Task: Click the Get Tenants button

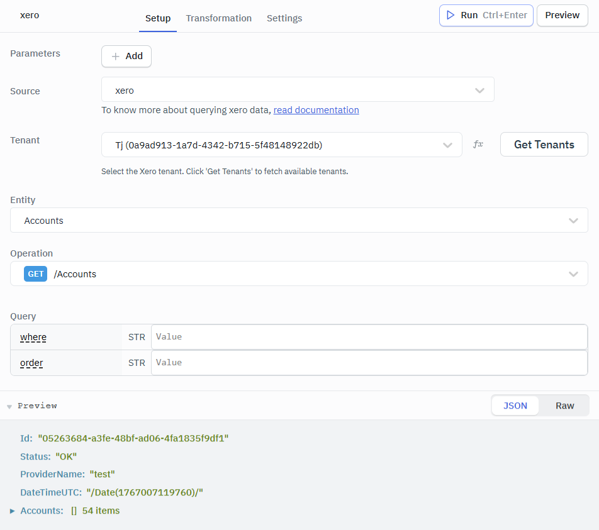Action: coord(544,144)
